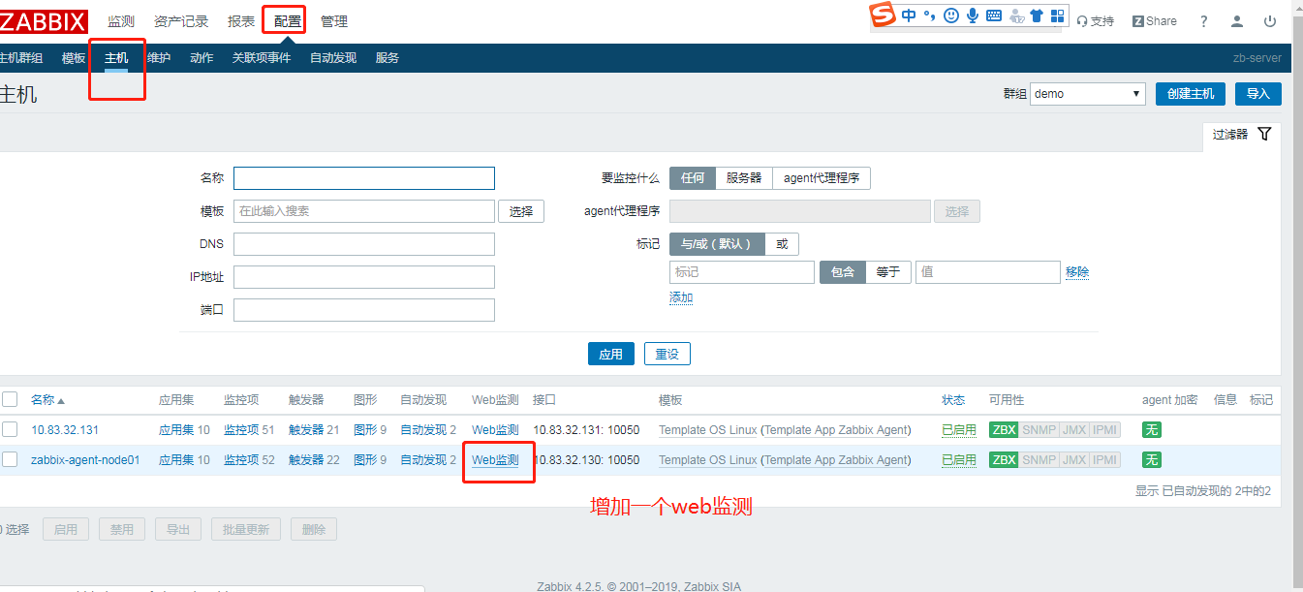1303x592 pixels.
Task: Select 等于 tag match option
Action: pos(888,272)
